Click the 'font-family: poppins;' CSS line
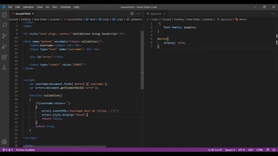278x156 pixels. tap(180, 27)
